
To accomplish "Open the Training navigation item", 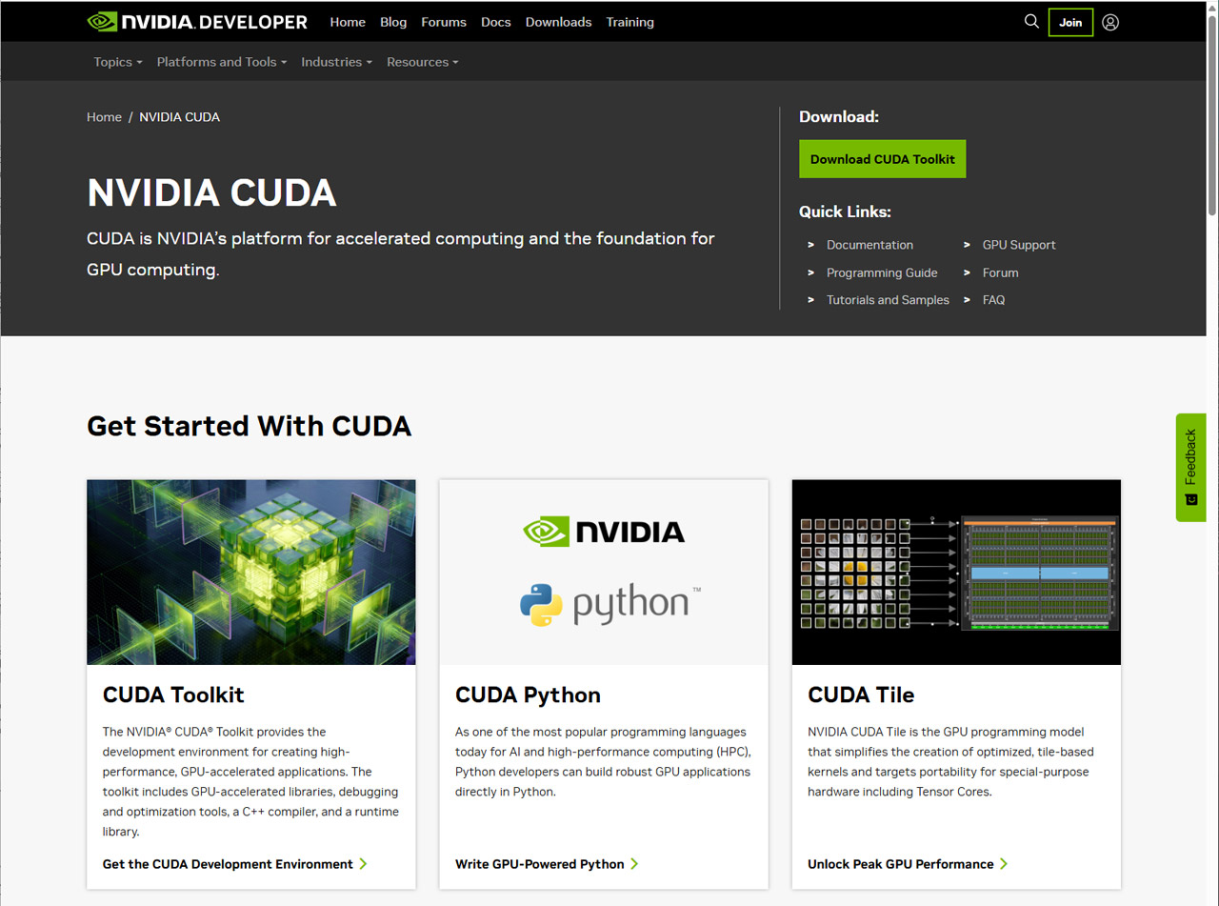I will 630,22.
